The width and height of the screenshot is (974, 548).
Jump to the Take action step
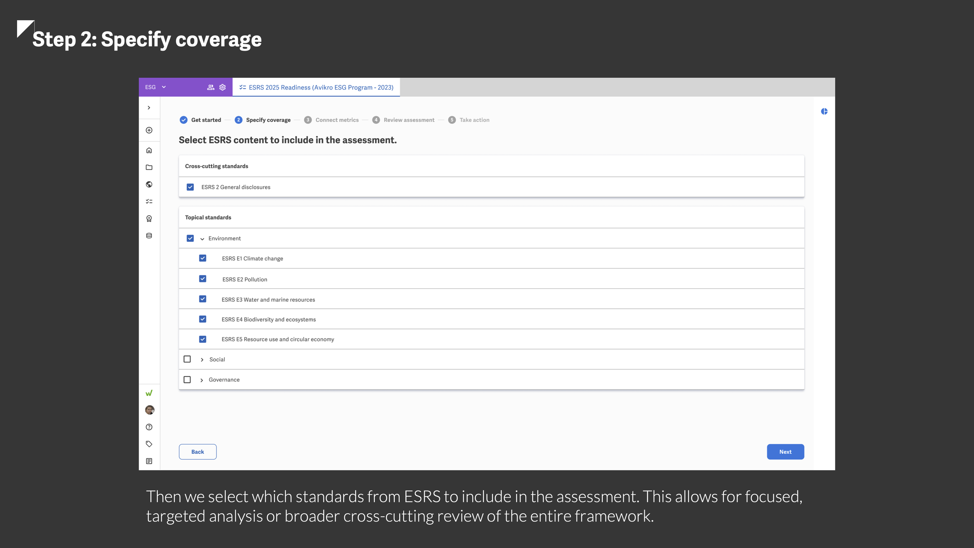469,120
